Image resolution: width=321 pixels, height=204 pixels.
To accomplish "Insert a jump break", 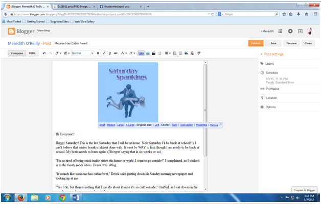I will pyautogui.click(x=159, y=54).
